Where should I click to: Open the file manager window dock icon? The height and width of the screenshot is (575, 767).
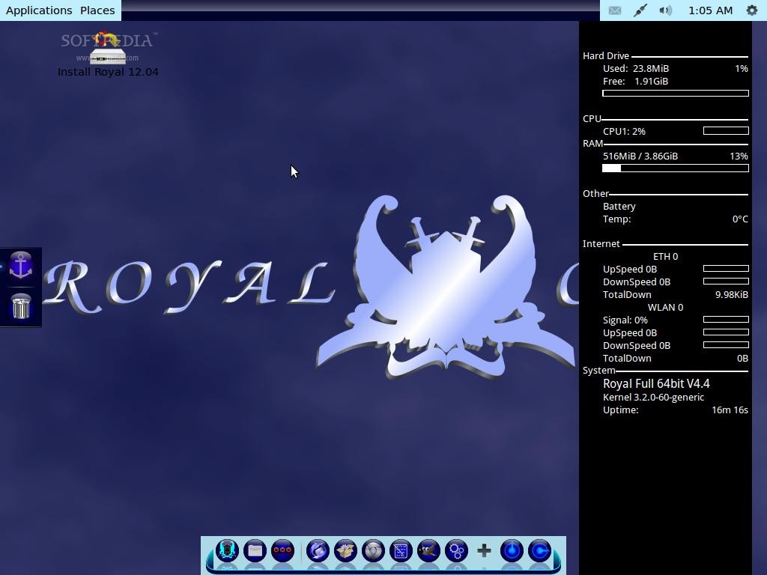point(255,550)
